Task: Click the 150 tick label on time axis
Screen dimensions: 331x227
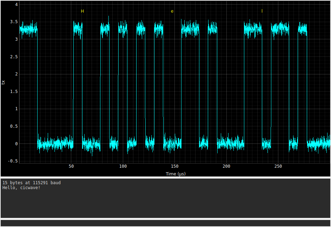Action: click(175, 166)
